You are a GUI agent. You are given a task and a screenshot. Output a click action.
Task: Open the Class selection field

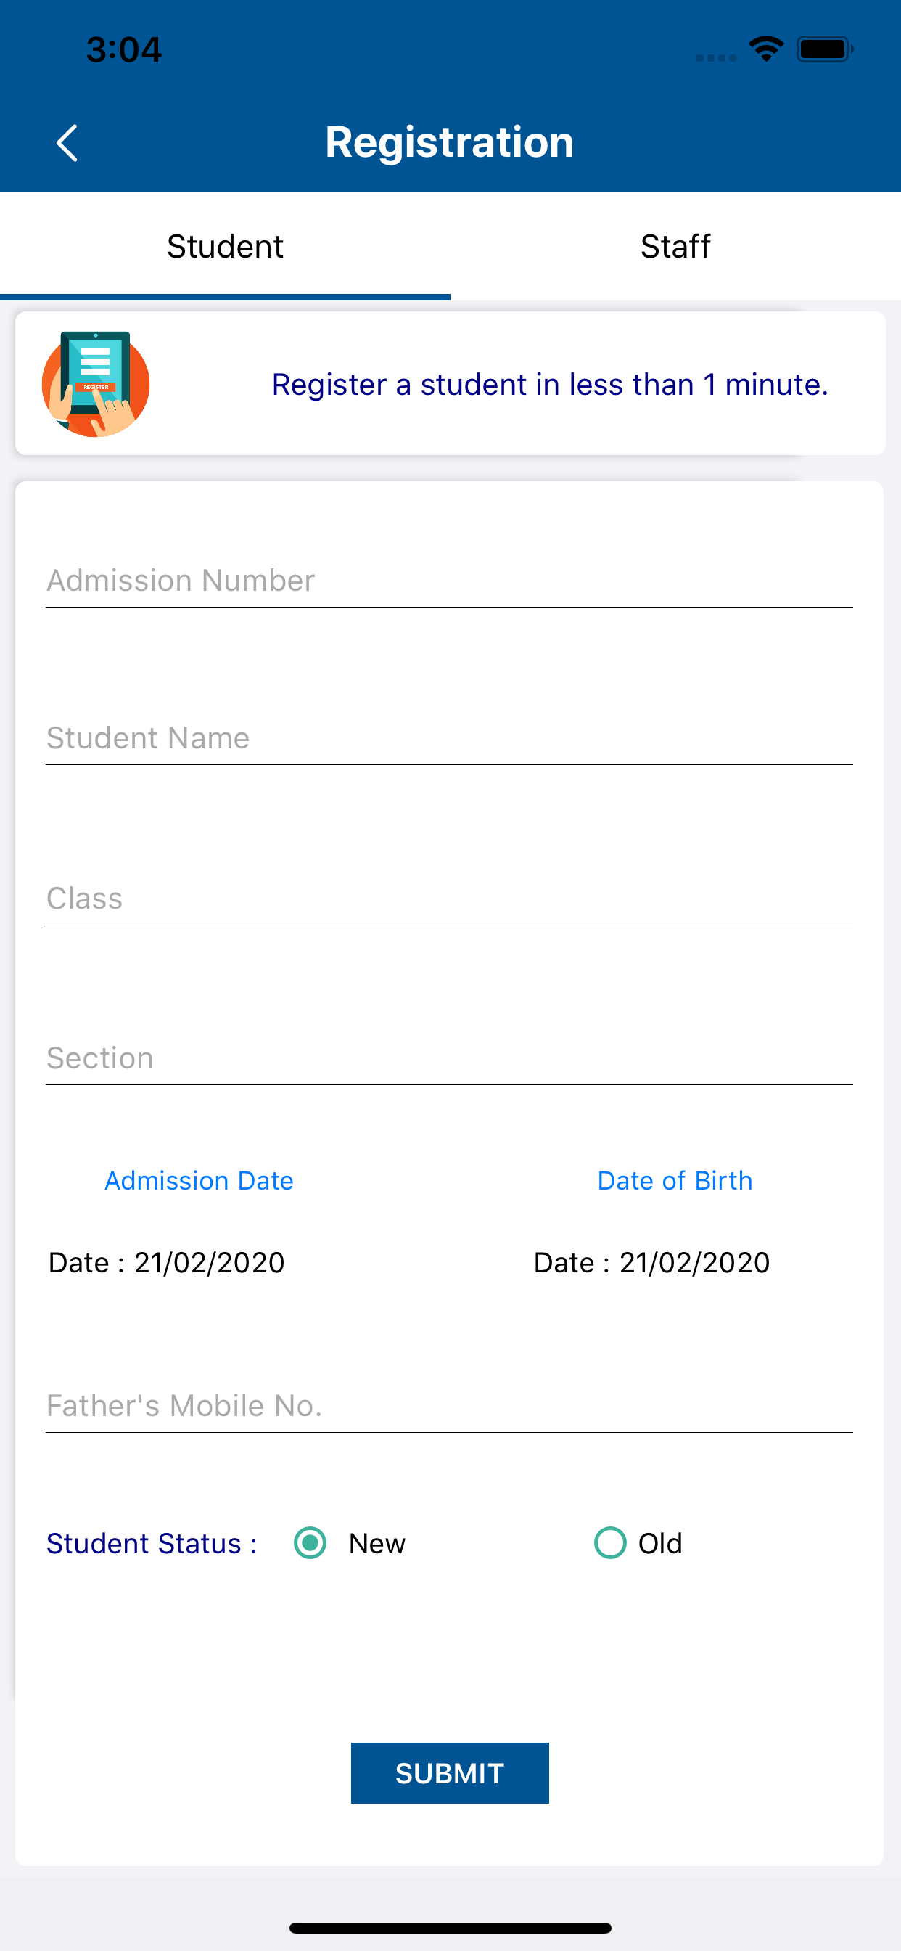tap(449, 899)
